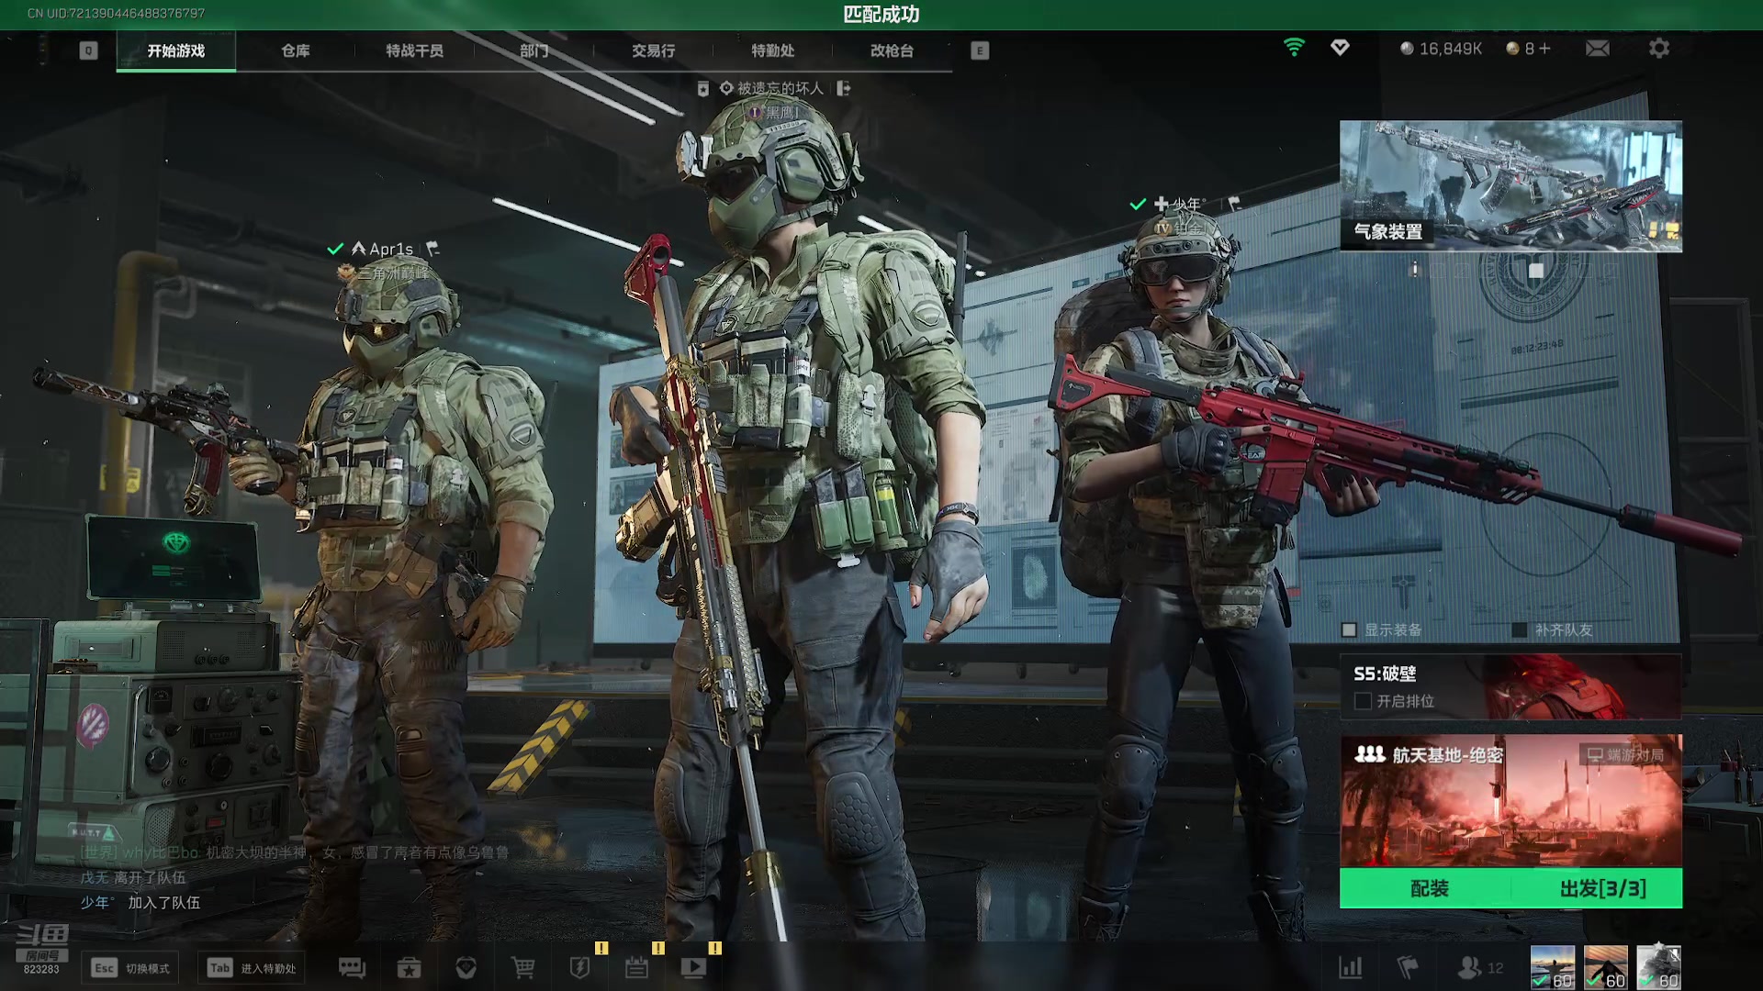This screenshot has width=1763, height=991.
Task: Click the 出发[3/3] deploy button
Action: coord(1602,888)
